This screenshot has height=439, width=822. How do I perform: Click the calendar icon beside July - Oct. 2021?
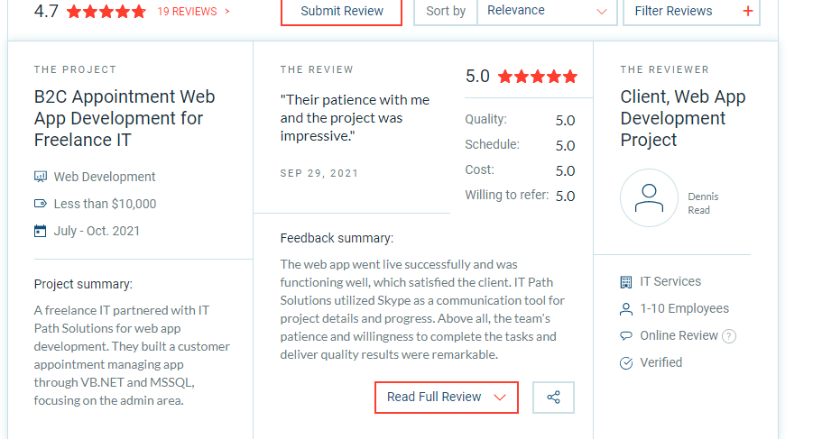pyautogui.click(x=40, y=231)
